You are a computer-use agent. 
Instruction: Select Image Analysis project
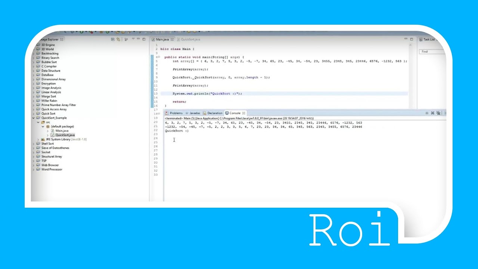click(51, 88)
